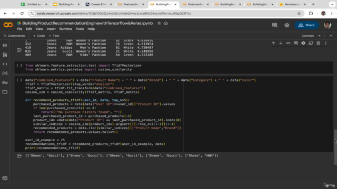
Task: Open the Insert menu
Action: (x=51, y=29)
